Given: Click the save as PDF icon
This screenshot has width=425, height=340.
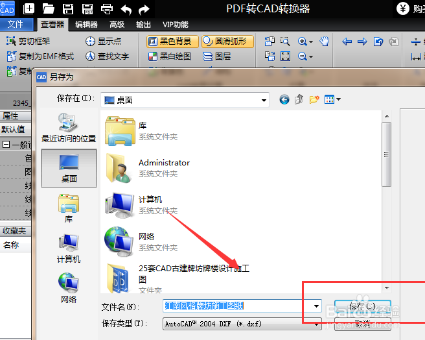Looking at the screenshot, I should point(87,9).
